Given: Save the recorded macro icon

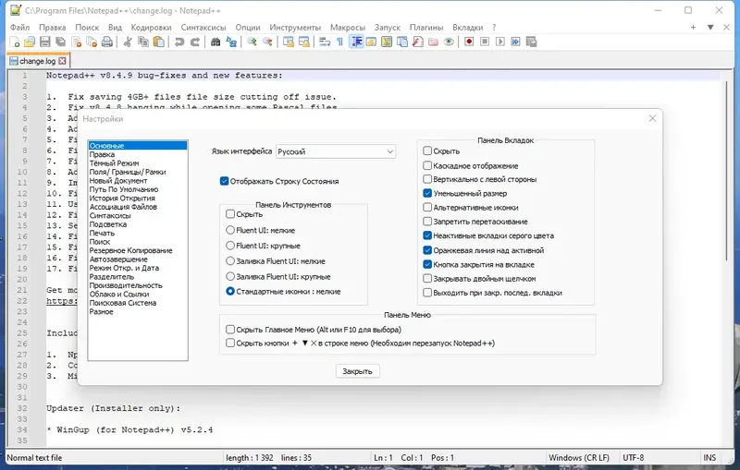Looking at the screenshot, I should (x=531, y=42).
